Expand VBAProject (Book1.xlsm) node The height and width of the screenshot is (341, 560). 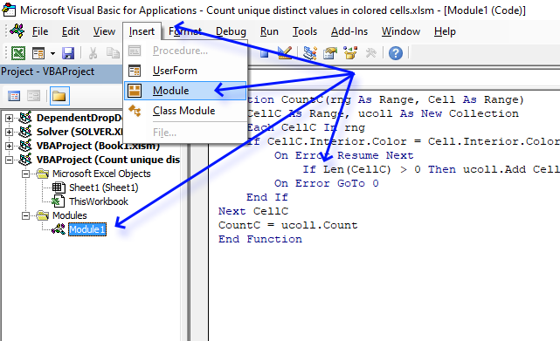click(x=9, y=146)
